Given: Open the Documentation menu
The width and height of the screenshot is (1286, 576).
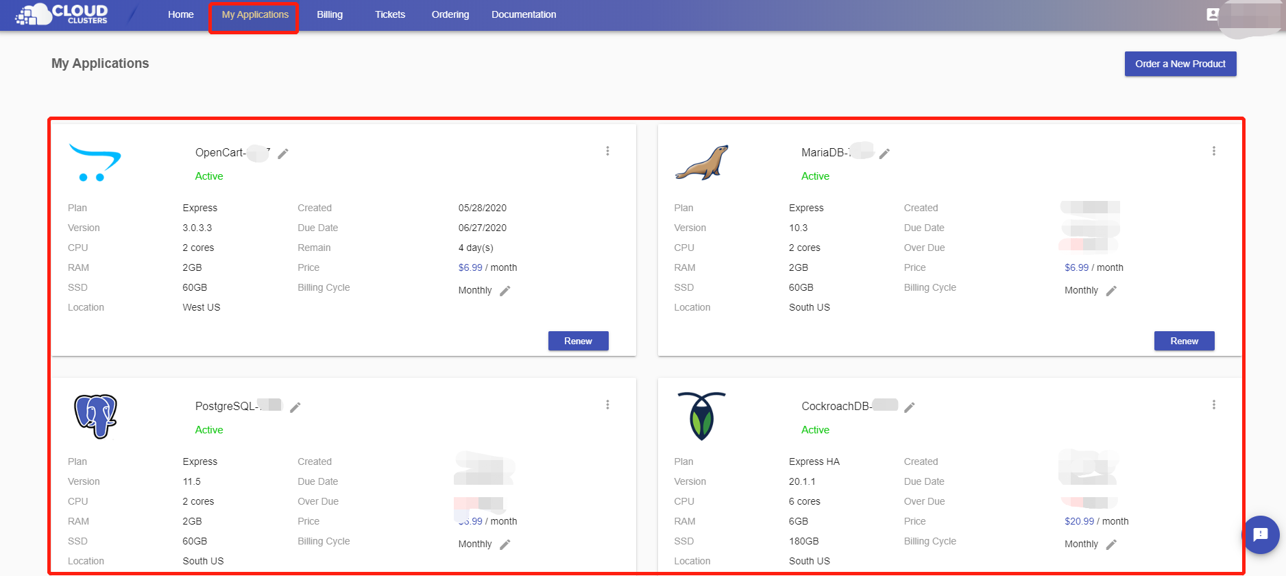Looking at the screenshot, I should click(524, 14).
